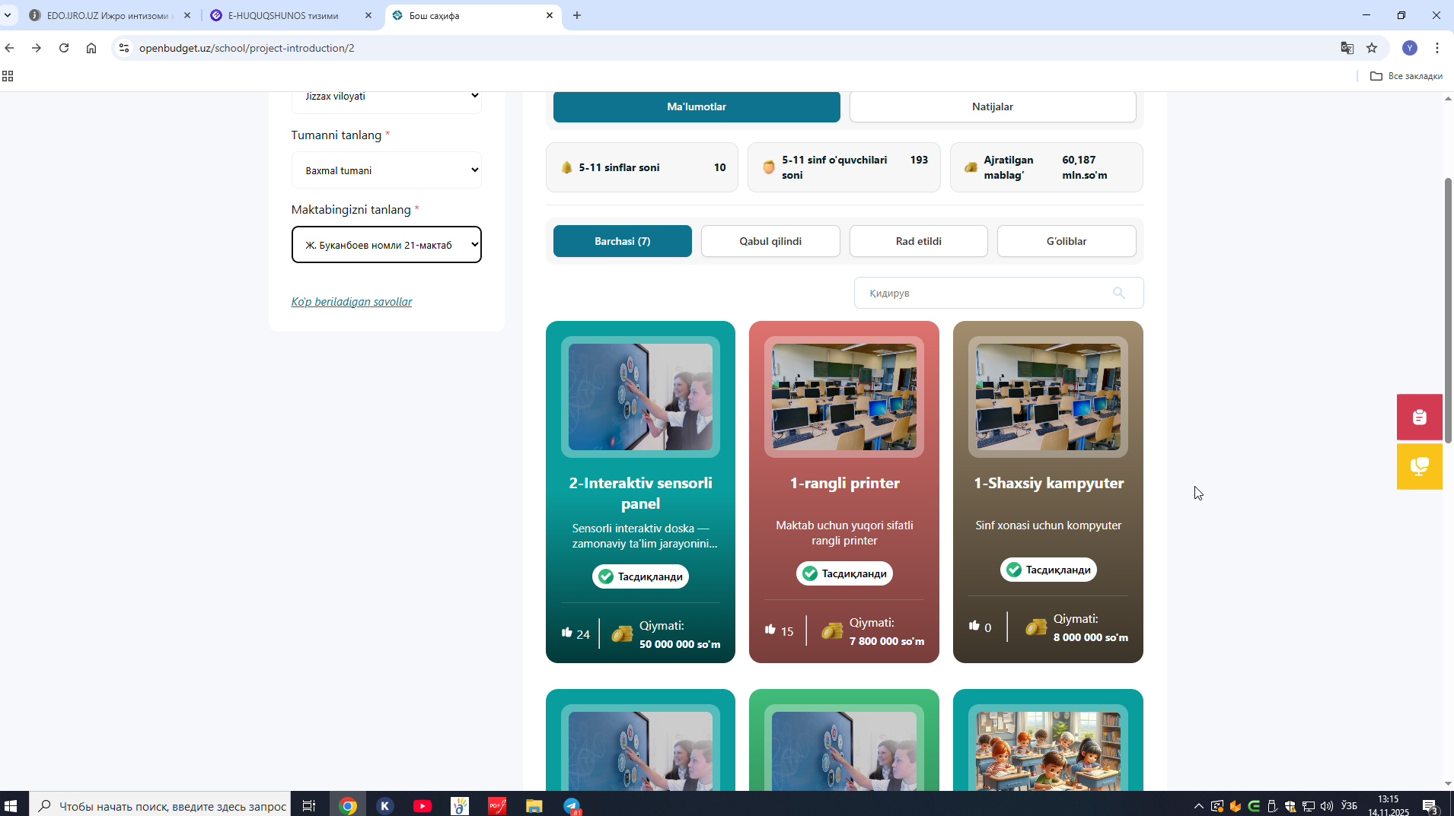Open the notifications action center
Screen dimensions: 1454x816
coord(1430,805)
